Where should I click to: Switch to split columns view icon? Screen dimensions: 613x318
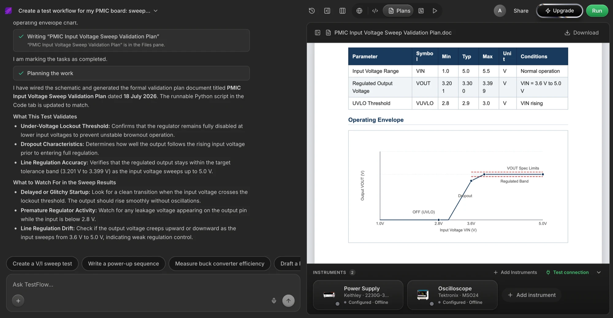pos(342,11)
